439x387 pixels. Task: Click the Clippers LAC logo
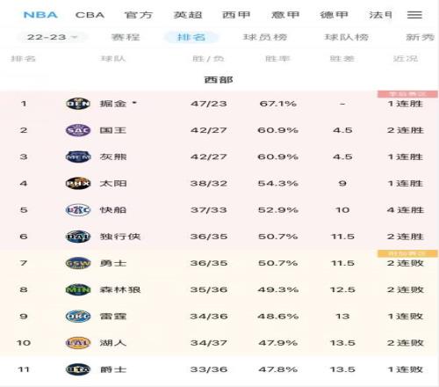click(78, 210)
